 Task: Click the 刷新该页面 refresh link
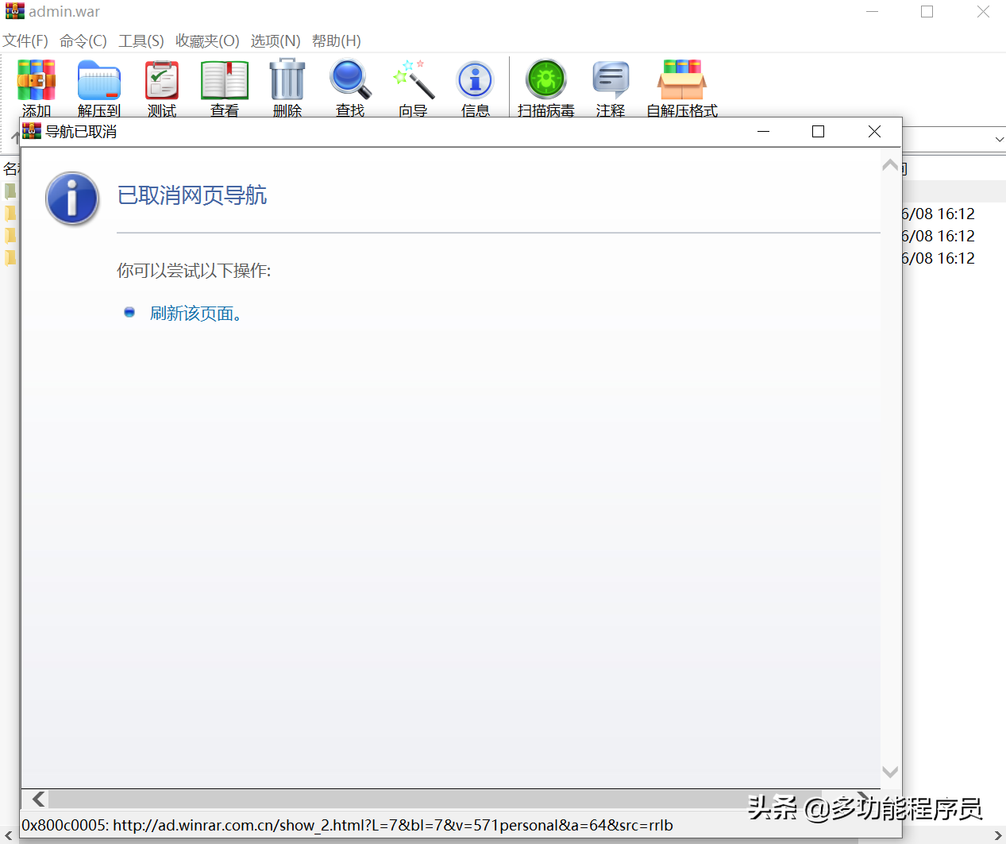(x=195, y=314)
